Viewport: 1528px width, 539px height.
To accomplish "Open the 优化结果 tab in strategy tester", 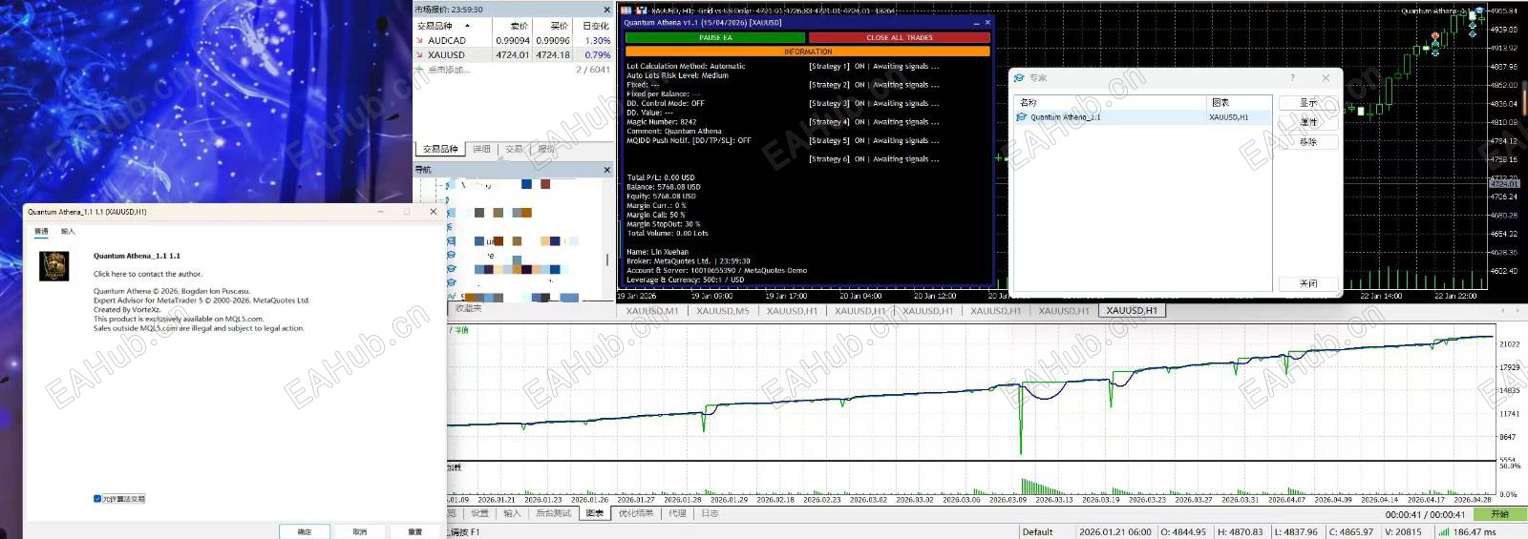I will coord(636,513).
